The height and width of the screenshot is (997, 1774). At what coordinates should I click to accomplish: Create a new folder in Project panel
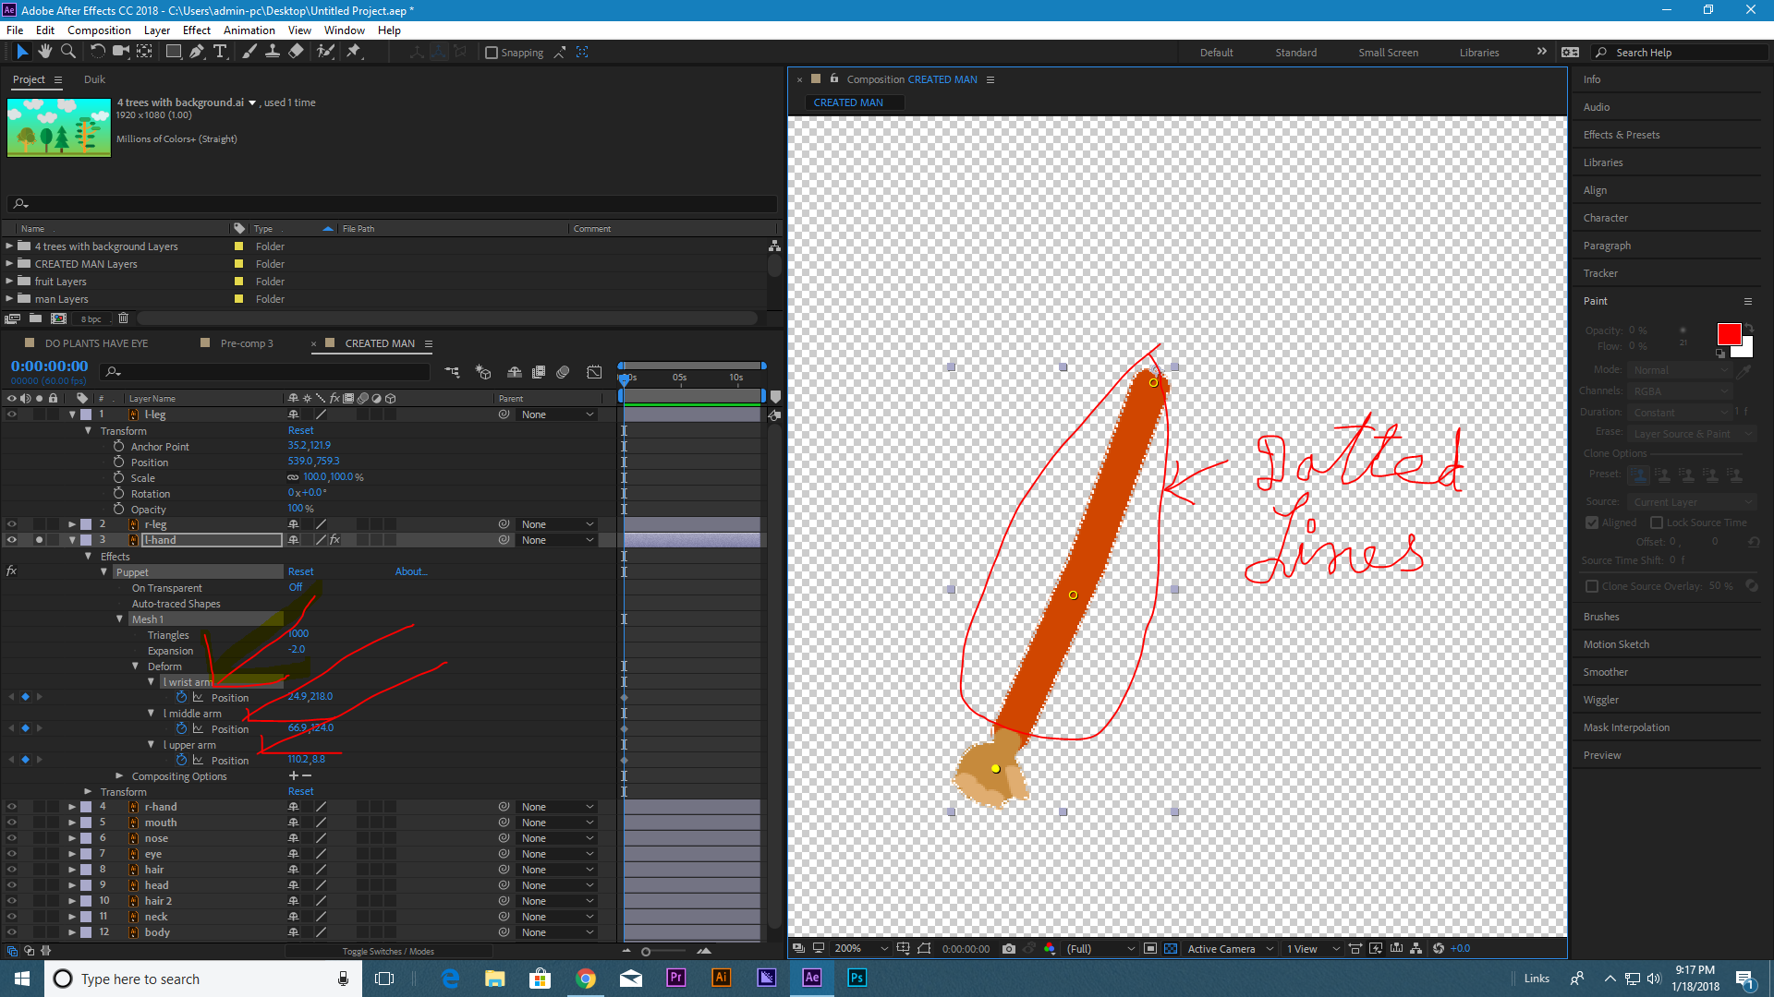coord(35,318)
